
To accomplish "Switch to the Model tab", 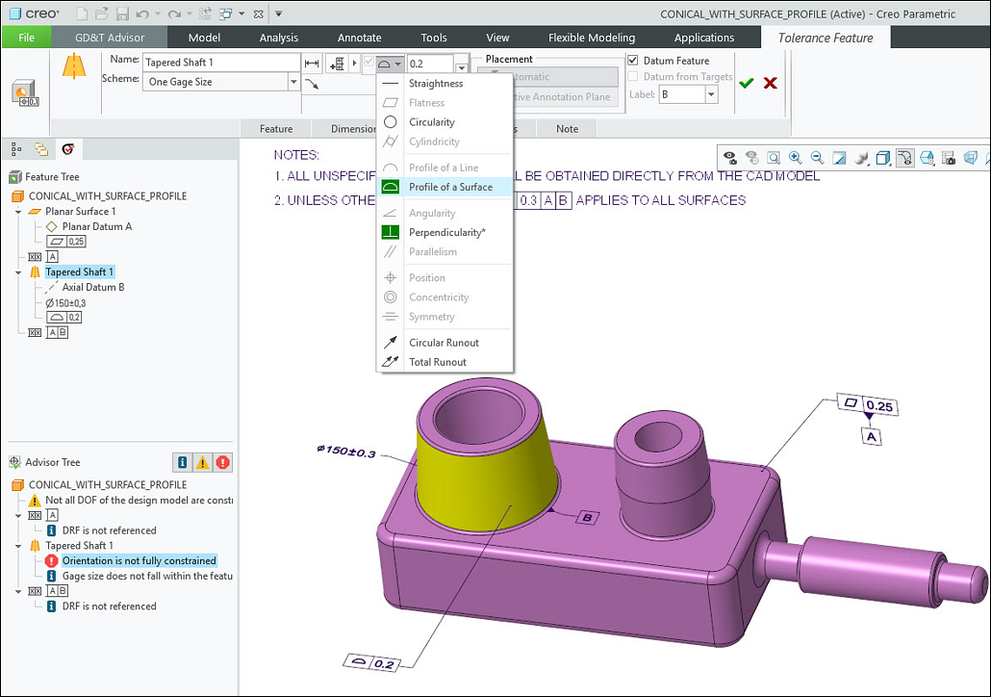I will pyautogui.click(x=204, y=38).
